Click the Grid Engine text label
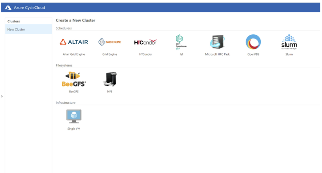The image size is (322, 173). click(110, 54)
